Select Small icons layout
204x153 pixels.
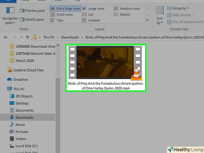pyautogui.click(x=62, y=15)
